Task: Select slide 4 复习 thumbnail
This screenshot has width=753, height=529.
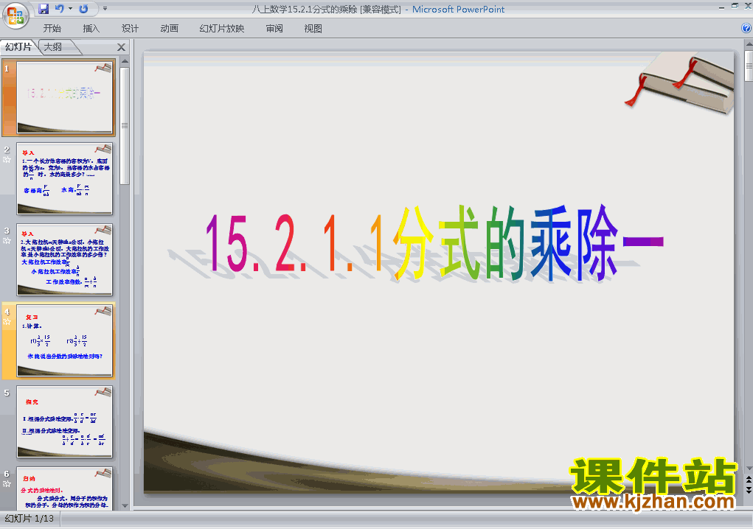Action: (x=65, y=340)
